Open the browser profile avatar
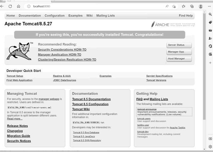The height and width of the screenshot is (152, 213). coord(201,6)
